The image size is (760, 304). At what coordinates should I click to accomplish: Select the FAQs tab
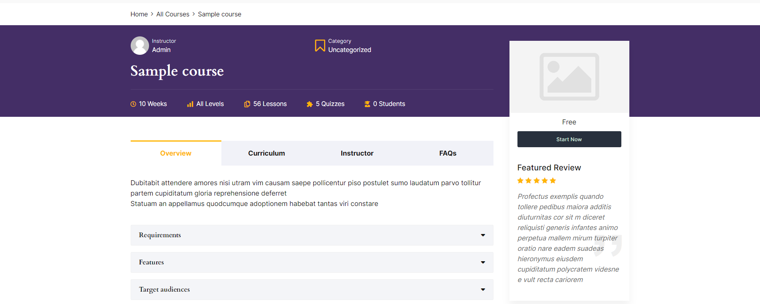448,153
